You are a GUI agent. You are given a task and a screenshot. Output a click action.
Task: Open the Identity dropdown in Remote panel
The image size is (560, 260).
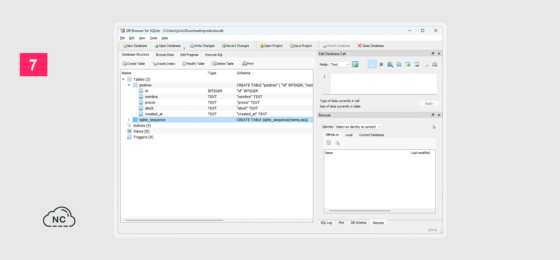(x=359, y=127)
